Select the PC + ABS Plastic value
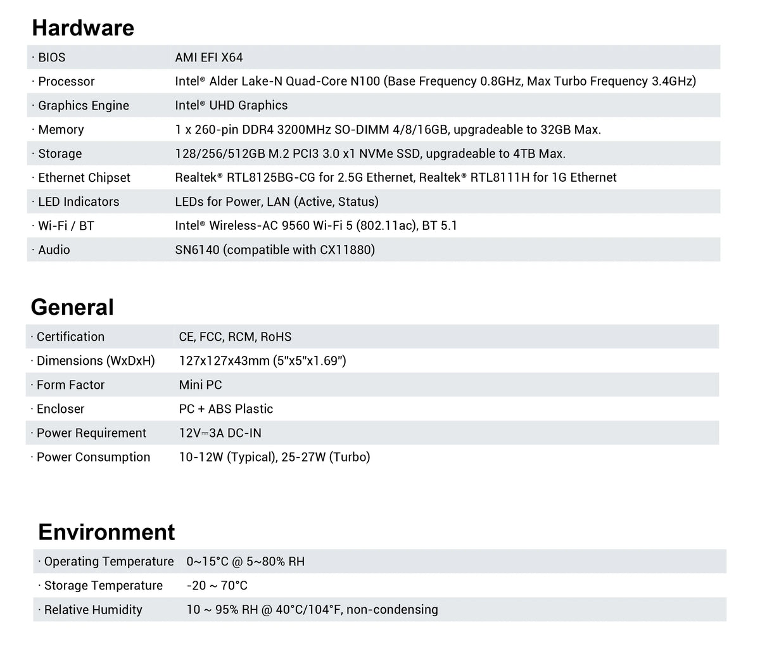The height and width of the screenshot is (670, 760). 226,409
